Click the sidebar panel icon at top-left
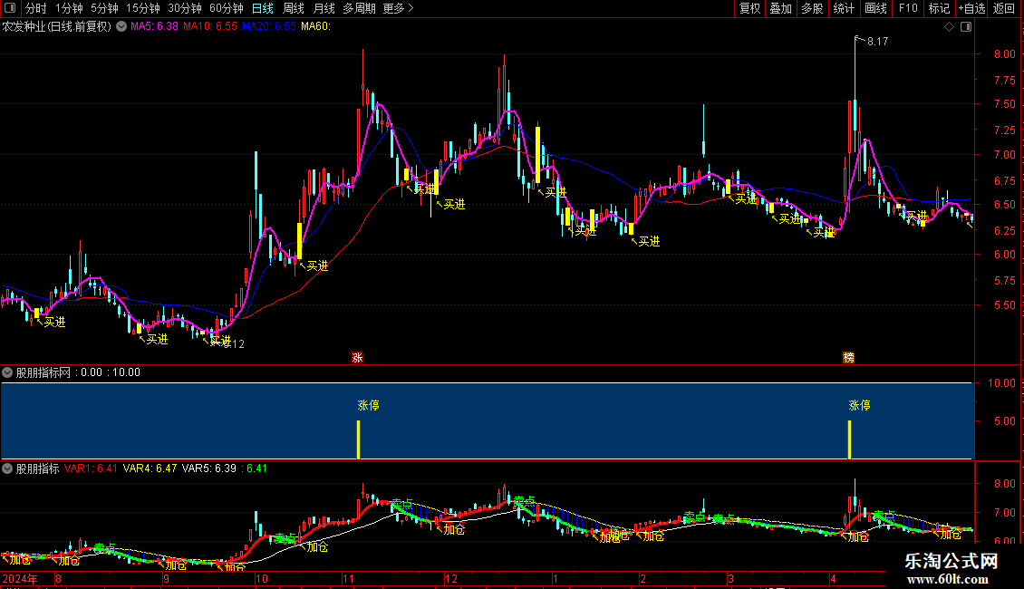The image size is (1024, 589). click(9, 8)
